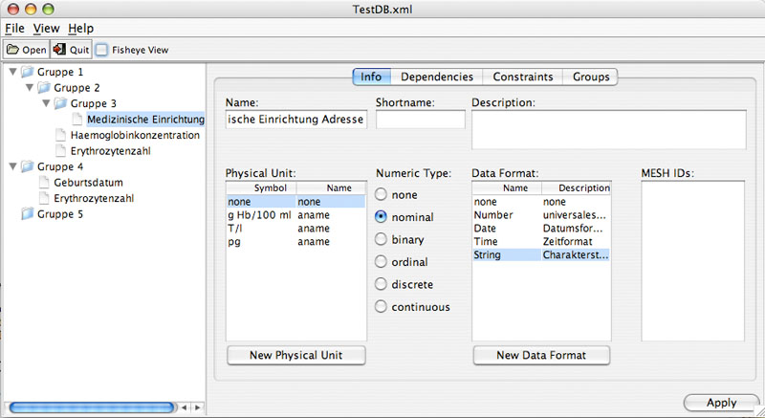Collapse the Gruppe 3 disclosure triangle
This screenshot has height=418, width=765.
pos(46,103)
